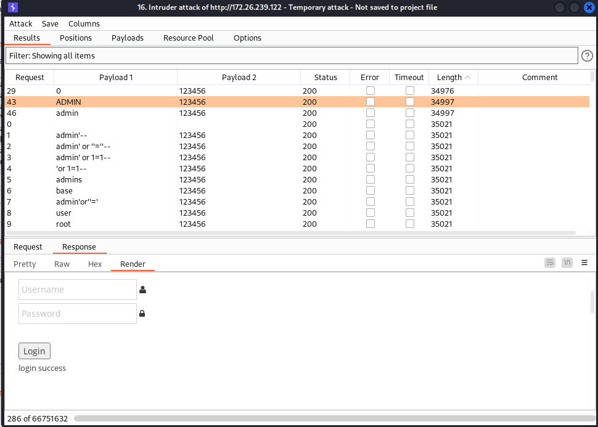
Task: Switch to the Options tab
Action: click(247, 38)
